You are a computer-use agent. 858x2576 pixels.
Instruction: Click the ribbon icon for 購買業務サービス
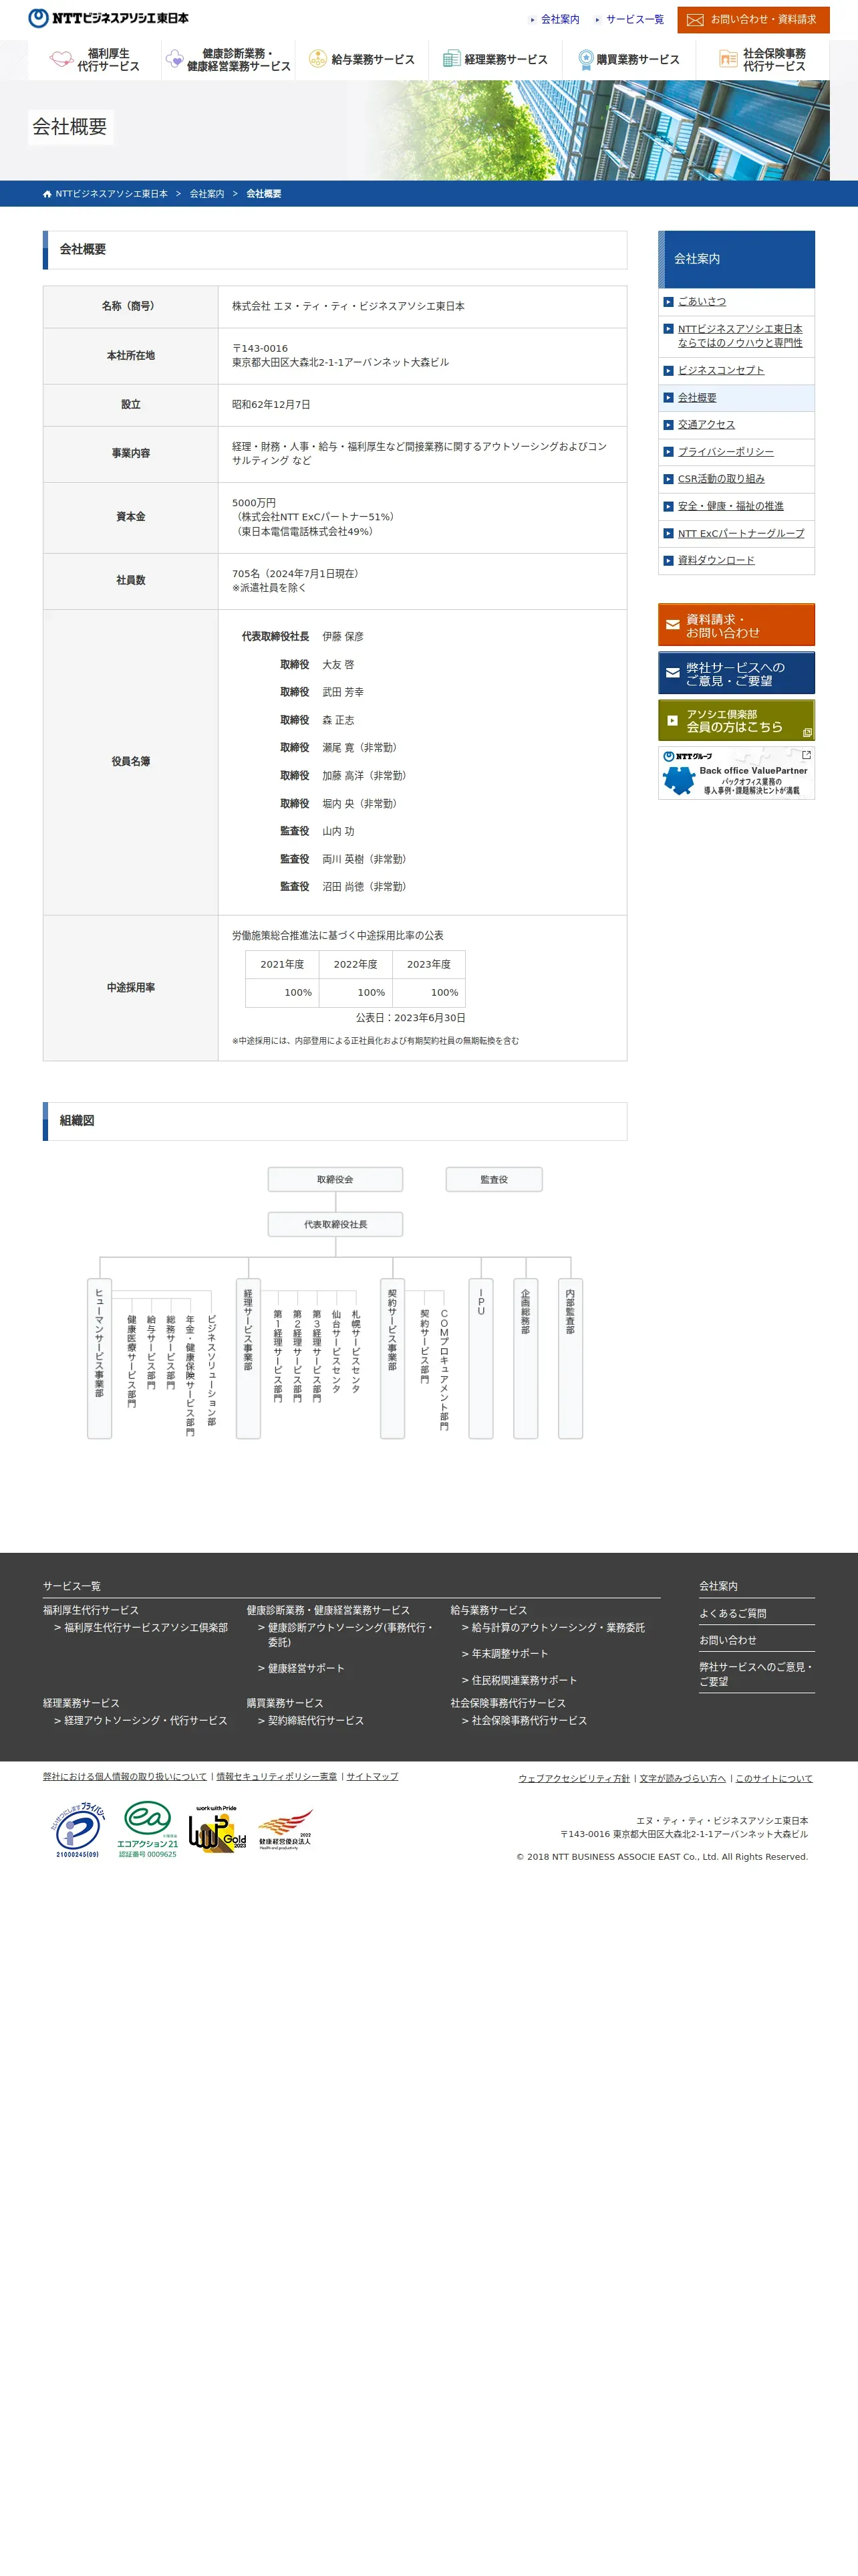coord(585,59)
